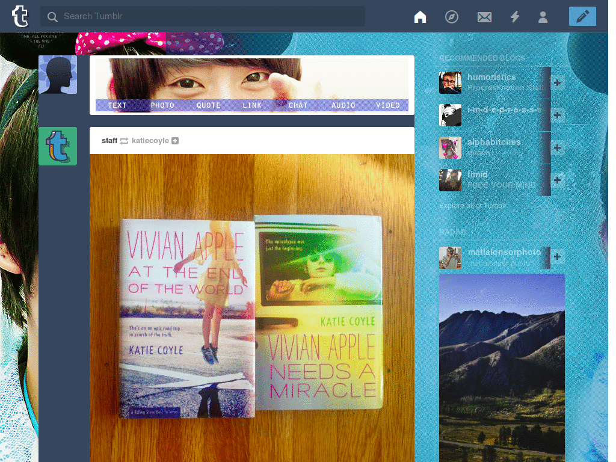
Task: Follow i-m-d-e-p-r-e-s-s-e with plus button
Action: (x=557, y=115)
